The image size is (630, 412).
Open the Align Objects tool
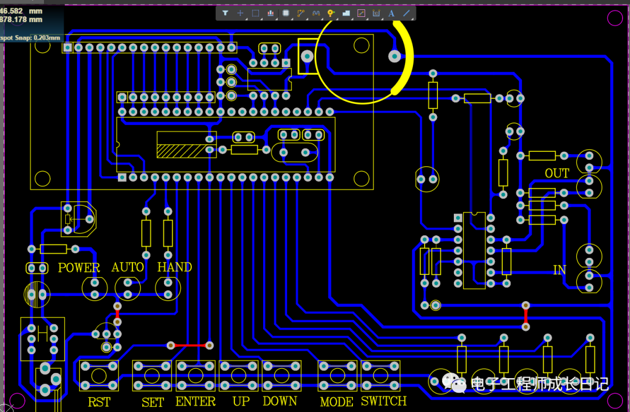(271, 13)
